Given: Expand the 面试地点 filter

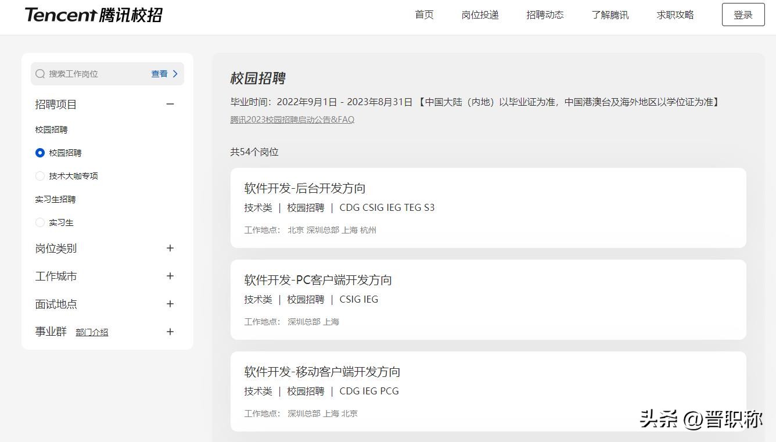Looking at the screenshot, I should tap(170, 304).
